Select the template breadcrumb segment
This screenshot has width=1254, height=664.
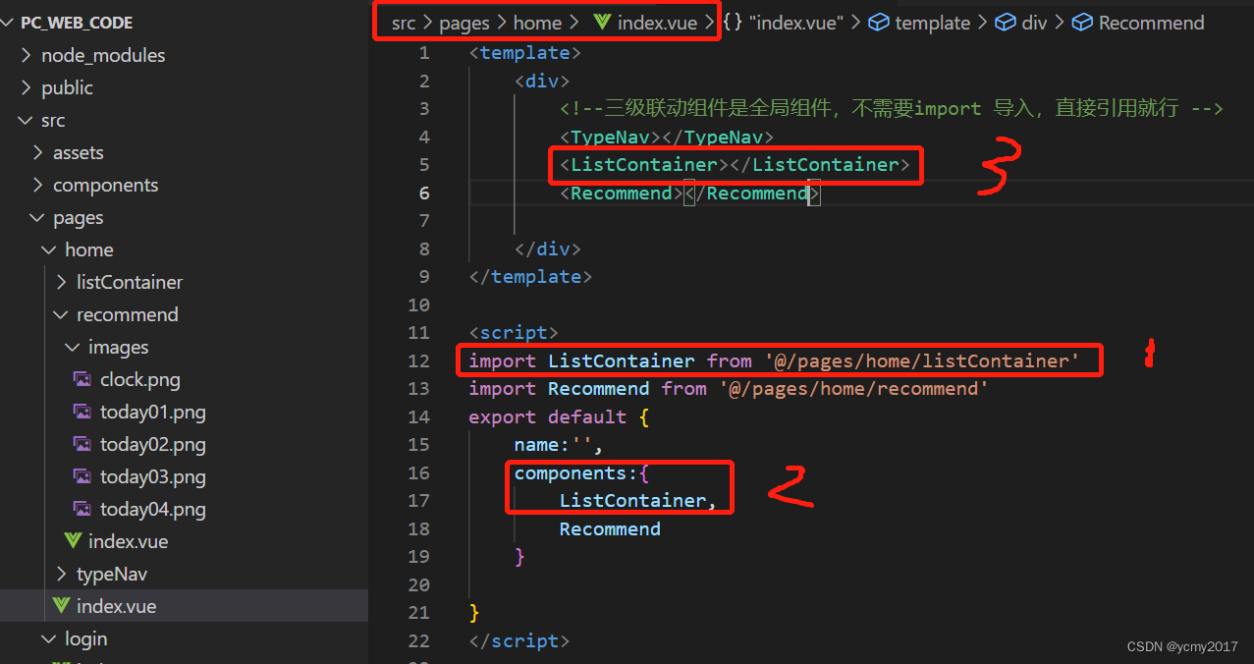(x=932, y=23)
